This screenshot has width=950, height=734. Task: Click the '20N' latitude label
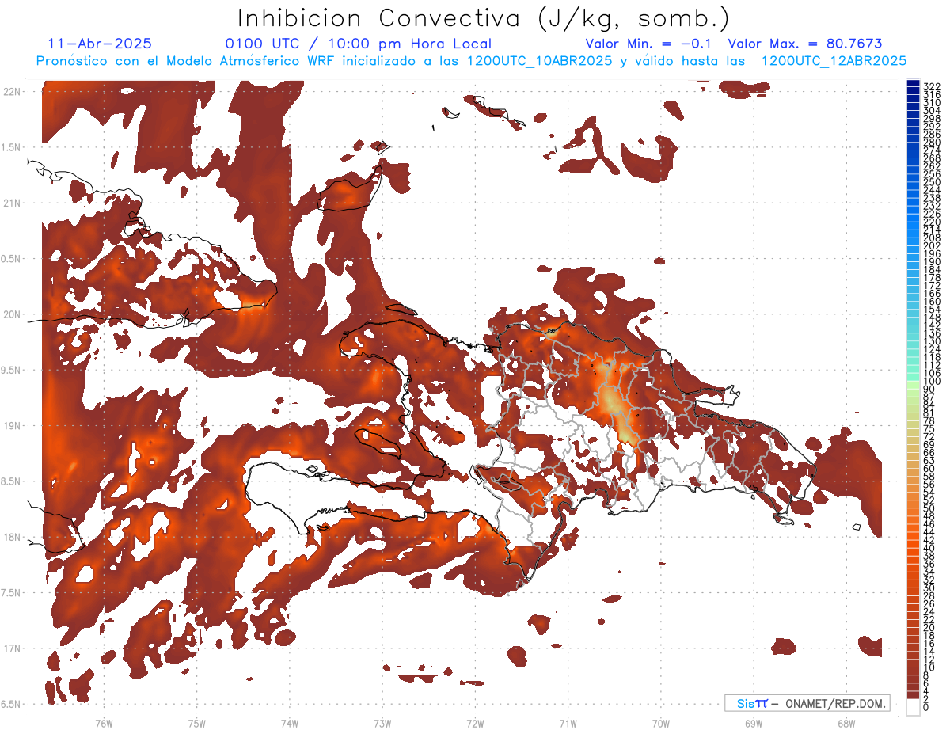(11, 314)
